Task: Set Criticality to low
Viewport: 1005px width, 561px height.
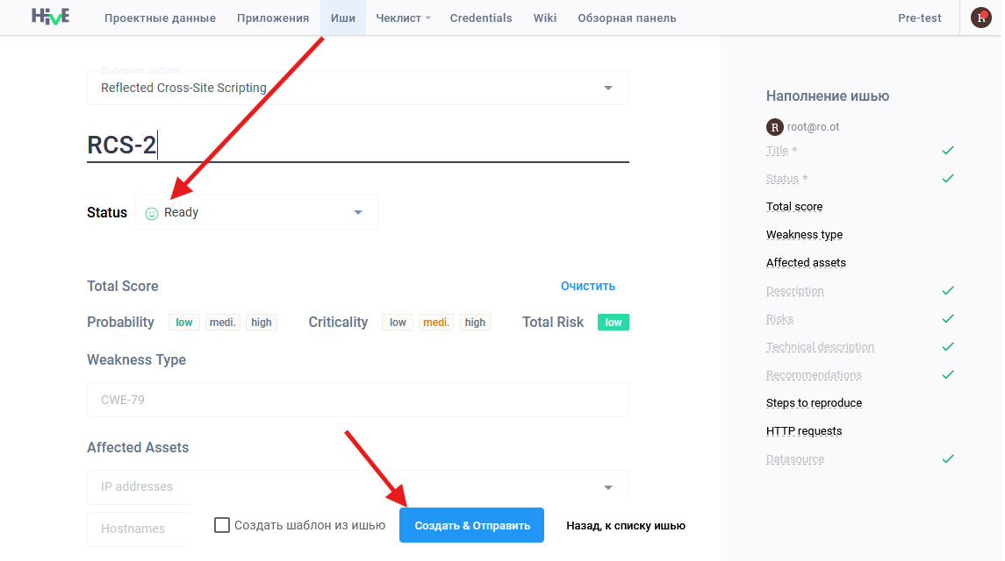Action: [x=398, y=322]
